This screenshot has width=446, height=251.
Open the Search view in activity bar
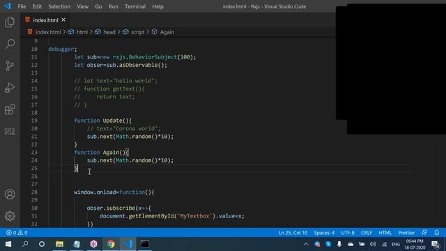pos(10,44)
